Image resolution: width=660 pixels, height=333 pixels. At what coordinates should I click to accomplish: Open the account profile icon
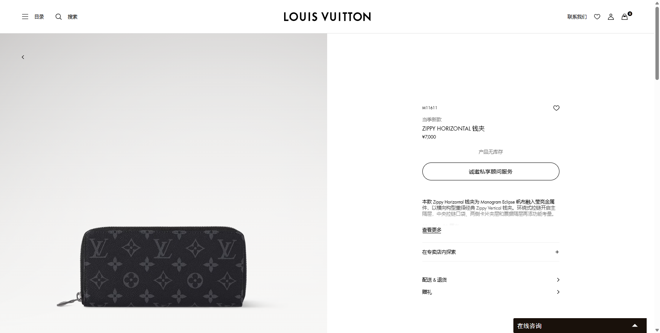click(611, 17)
